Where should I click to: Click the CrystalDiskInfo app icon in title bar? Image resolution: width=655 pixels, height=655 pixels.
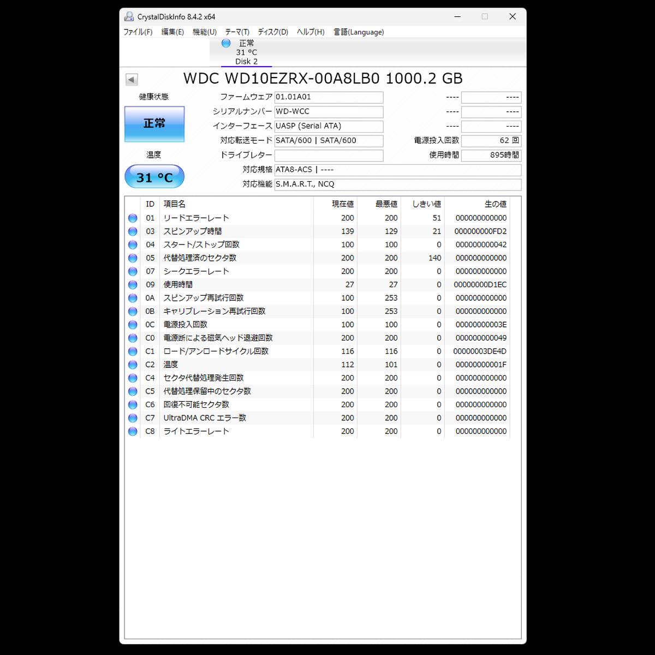[x=129, y=16]
